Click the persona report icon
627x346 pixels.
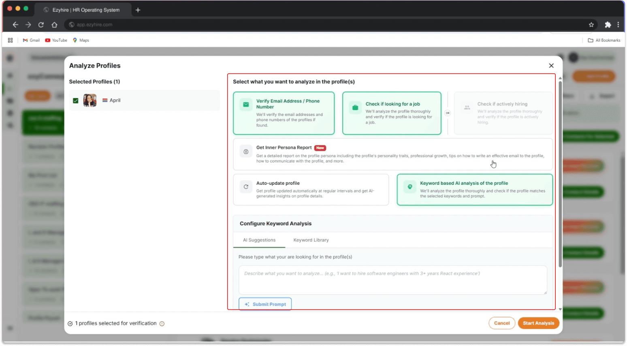click(x=246, y=152)
